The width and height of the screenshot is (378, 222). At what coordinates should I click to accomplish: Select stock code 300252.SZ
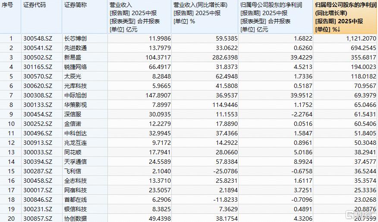tap(38, 124)
